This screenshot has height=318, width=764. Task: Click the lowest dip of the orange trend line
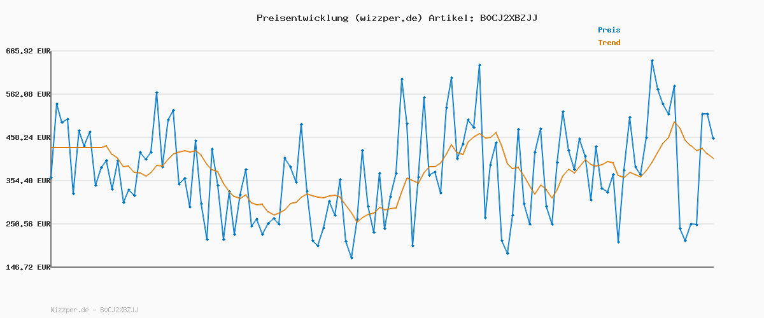pos(357,221)
